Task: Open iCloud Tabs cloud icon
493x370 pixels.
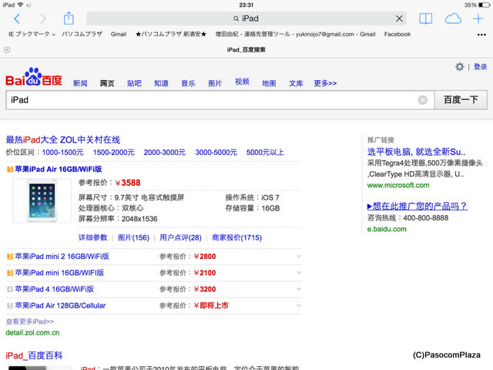Action: [453, 18]
